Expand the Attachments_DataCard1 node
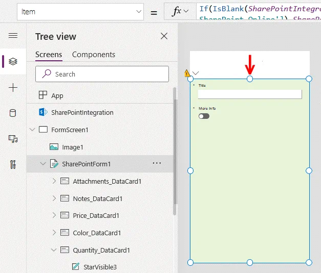The width and height of the screenshot is (321, 273). (54, 181)
